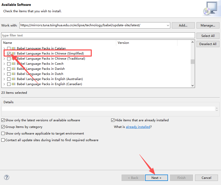This screenshot has height=185, width=221.
Task: Click Select All button
Action: tap(208, 36)
